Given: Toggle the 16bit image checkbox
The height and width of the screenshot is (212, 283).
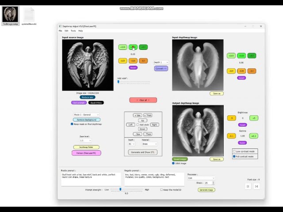Looking at the screenshot, I should (x=173, y=163).
